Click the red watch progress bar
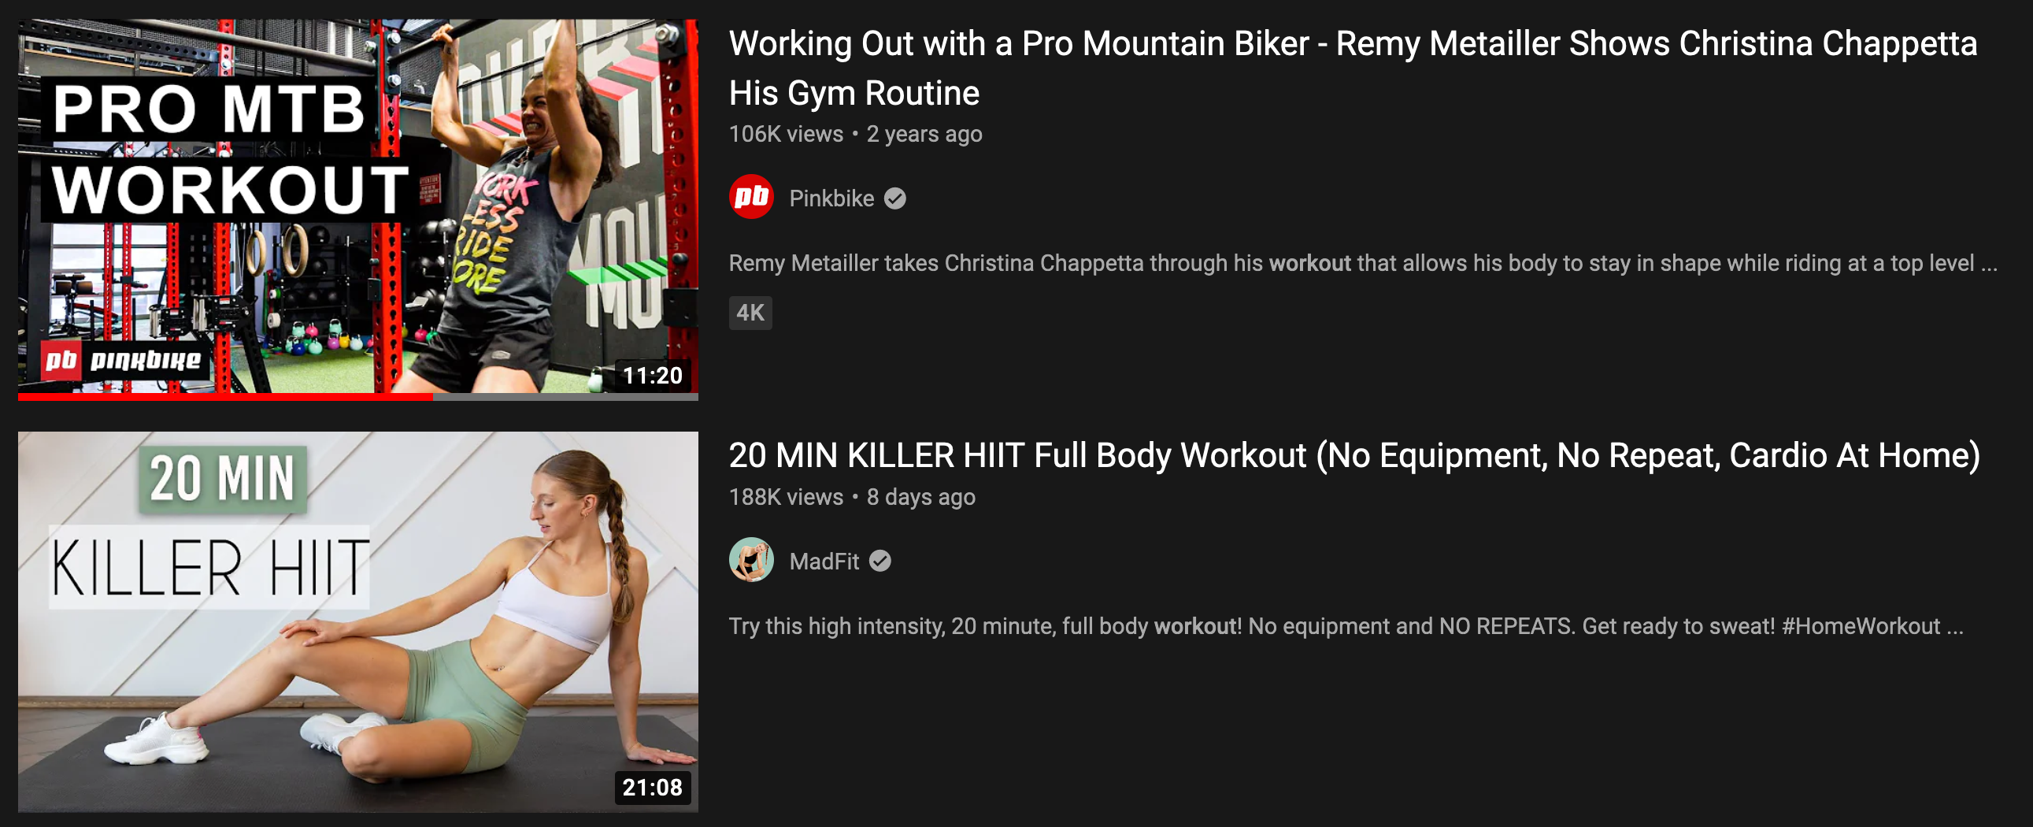This screenshot has width=2033, height=827. (225, 397)
